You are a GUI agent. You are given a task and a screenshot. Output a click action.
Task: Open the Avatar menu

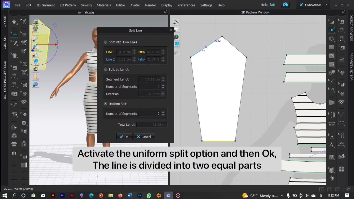135,5
